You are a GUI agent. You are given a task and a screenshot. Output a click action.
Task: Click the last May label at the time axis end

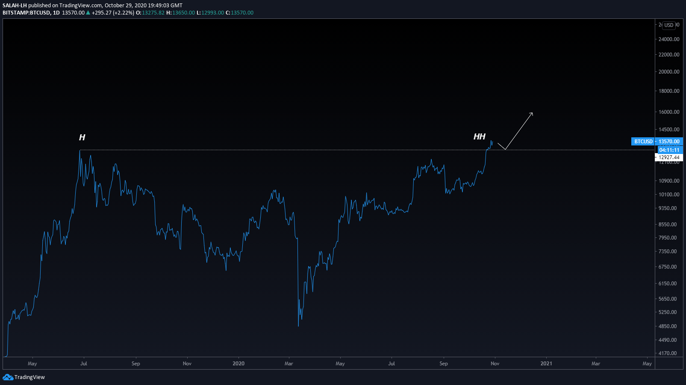coord(647,364)
